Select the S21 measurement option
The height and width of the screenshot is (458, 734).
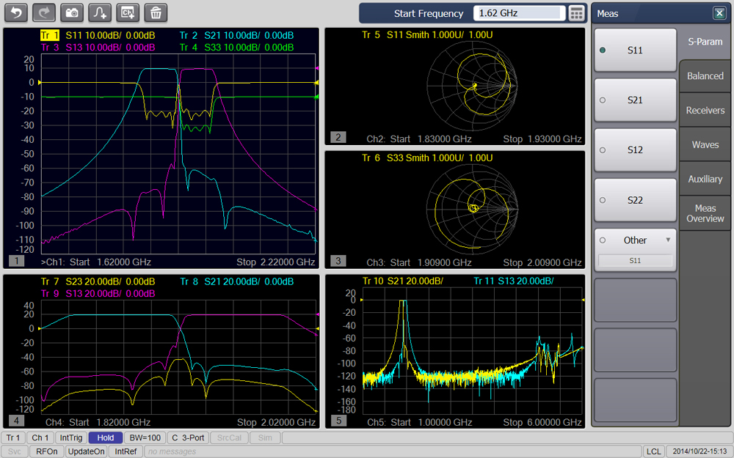pos(635,100)
